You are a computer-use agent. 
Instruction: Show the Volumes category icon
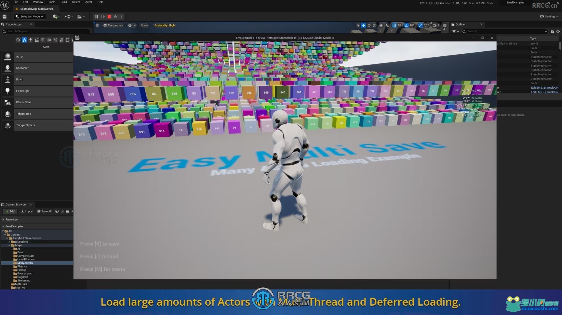68,40
